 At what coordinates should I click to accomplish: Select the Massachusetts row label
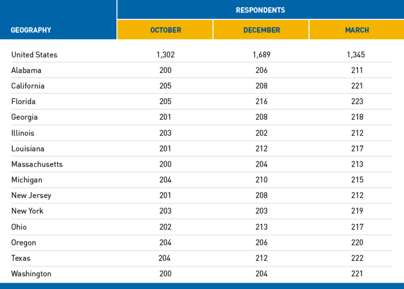pyautogui.click(x=37, y=164)
